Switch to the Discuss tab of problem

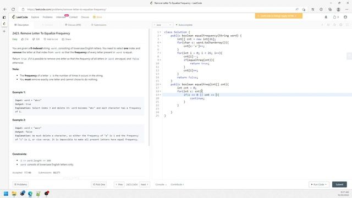[73, 25]
